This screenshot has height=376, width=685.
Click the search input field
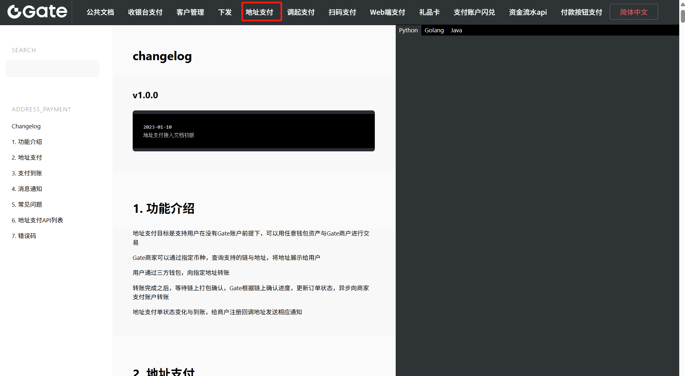click(x=53, y=69)
